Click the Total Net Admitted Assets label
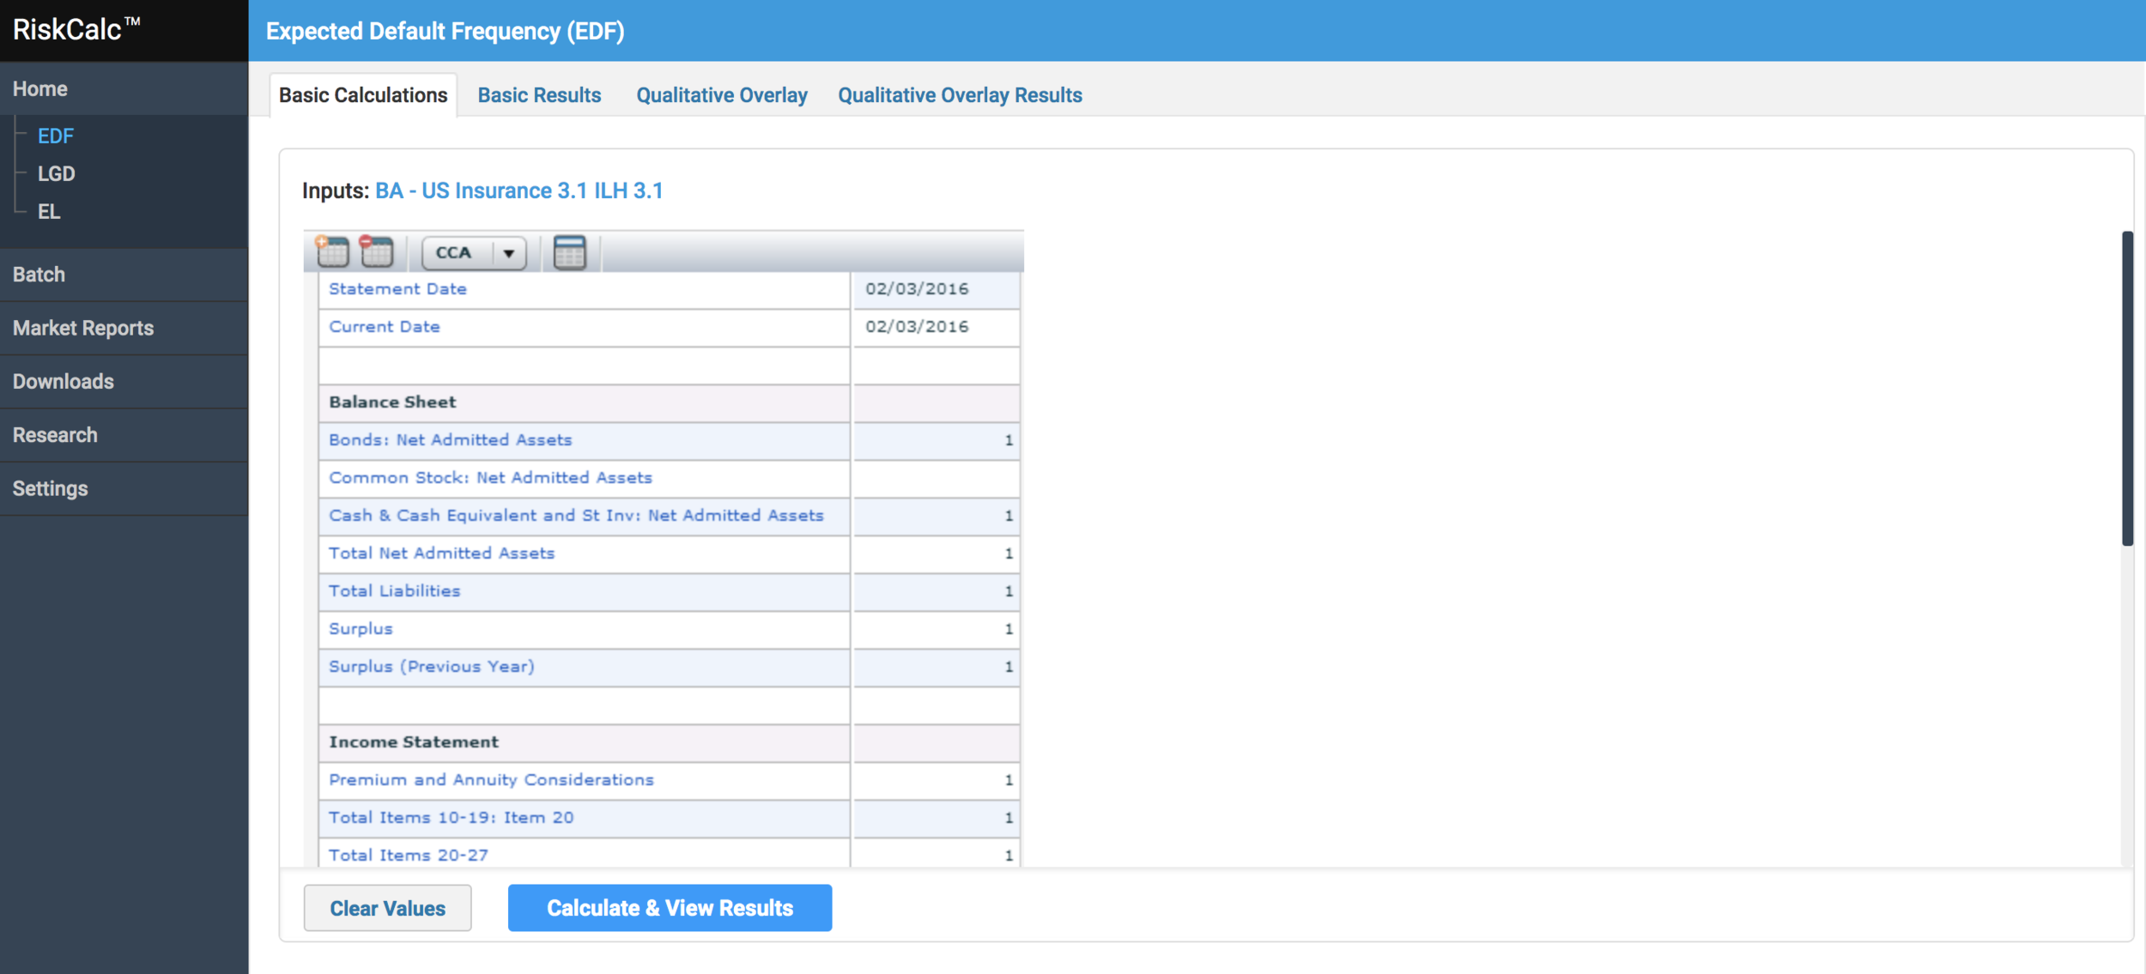 coord(442,554)
